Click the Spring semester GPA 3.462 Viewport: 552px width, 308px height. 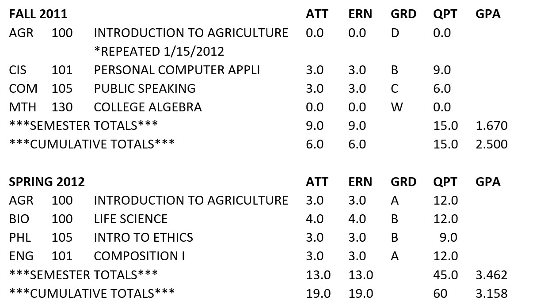(x=491, y=275)
